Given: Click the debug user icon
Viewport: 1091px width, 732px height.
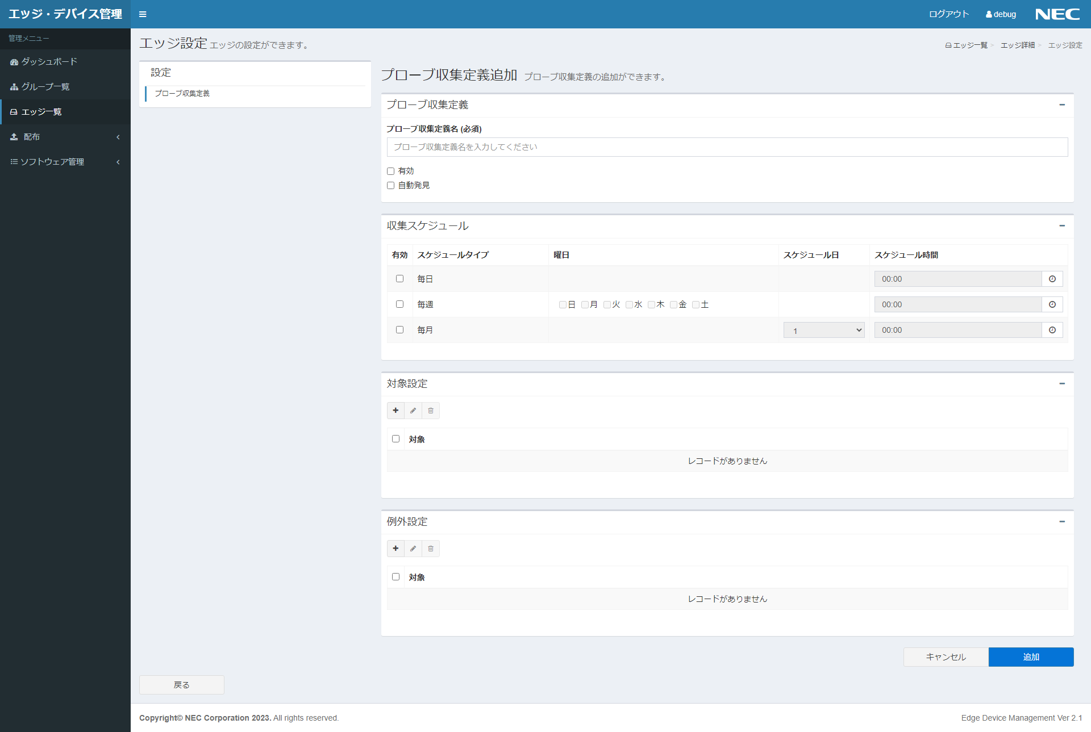Looking at the screenshot, I should tap(989, 15).
